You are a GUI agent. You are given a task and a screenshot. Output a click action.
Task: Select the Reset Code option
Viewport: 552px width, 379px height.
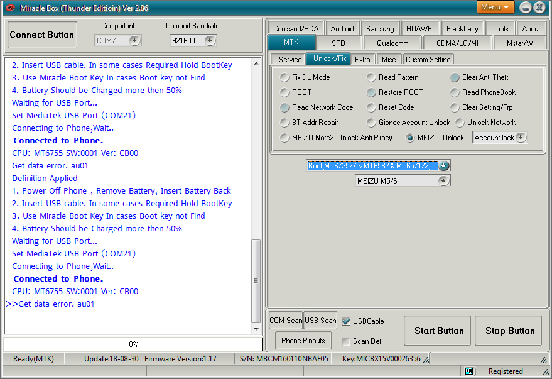pyautogui.click(x=371, y=107)
